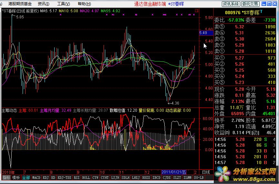Screen dimensions: 279x184
Task: Switch to the SDLH indicator
Action: click(125, 178)
